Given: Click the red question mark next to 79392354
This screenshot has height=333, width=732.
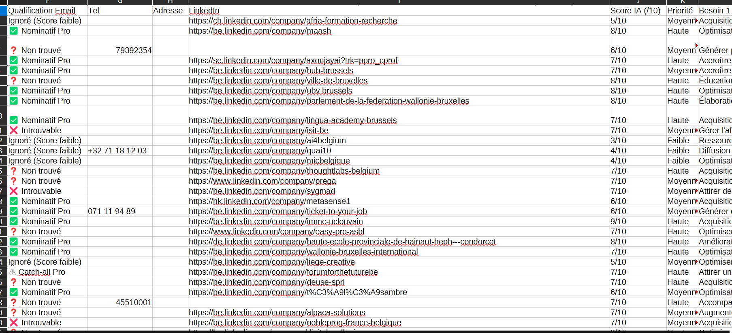Looking at the screenshot, I should [14, 50].
